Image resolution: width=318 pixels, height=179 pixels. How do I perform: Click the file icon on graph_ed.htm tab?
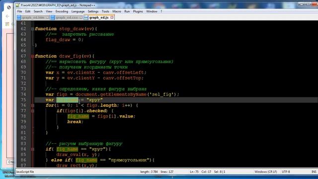(19, 18)
